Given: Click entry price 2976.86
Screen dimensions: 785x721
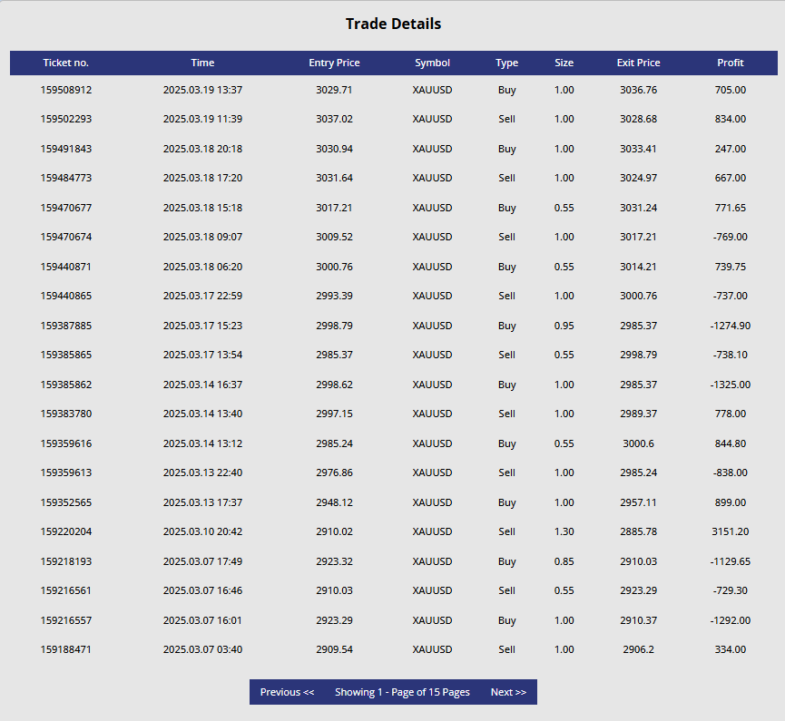Looking at the screenshot, I should (335, 473).
